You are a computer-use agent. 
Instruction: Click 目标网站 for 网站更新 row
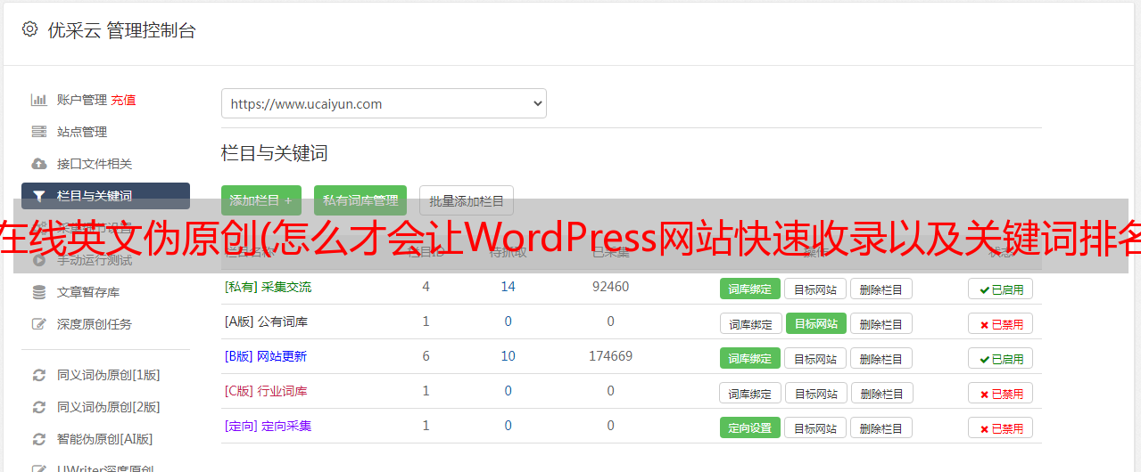point(815,358)
